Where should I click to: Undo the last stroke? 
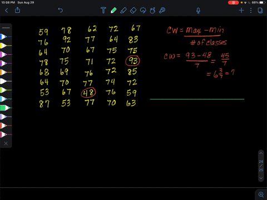coord(61,10)
